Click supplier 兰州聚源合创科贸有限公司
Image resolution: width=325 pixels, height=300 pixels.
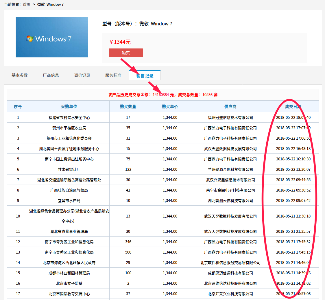click(230, 170)
